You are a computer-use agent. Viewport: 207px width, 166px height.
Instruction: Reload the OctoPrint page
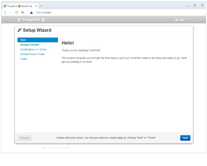[17, 12]
